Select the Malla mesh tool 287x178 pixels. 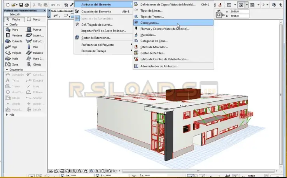coord(12,59)
